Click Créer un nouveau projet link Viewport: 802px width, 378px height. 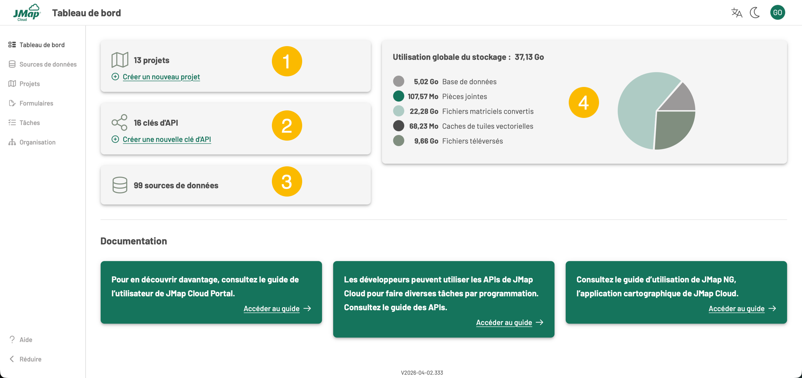click(x=161, y=77)
